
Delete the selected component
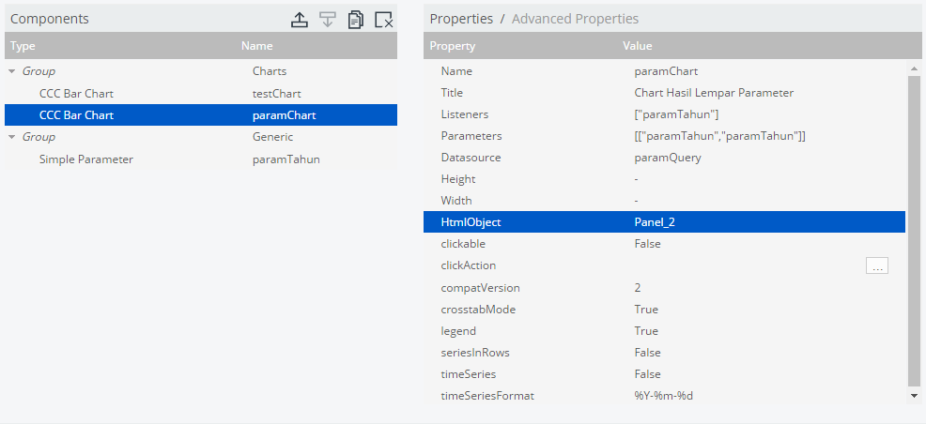tap(383, 20)
